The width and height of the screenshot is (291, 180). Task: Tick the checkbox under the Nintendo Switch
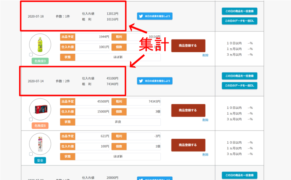point(31,119)
